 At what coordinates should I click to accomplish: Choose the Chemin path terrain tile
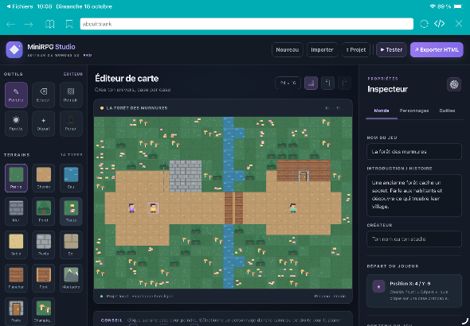(x=44, y=178)
